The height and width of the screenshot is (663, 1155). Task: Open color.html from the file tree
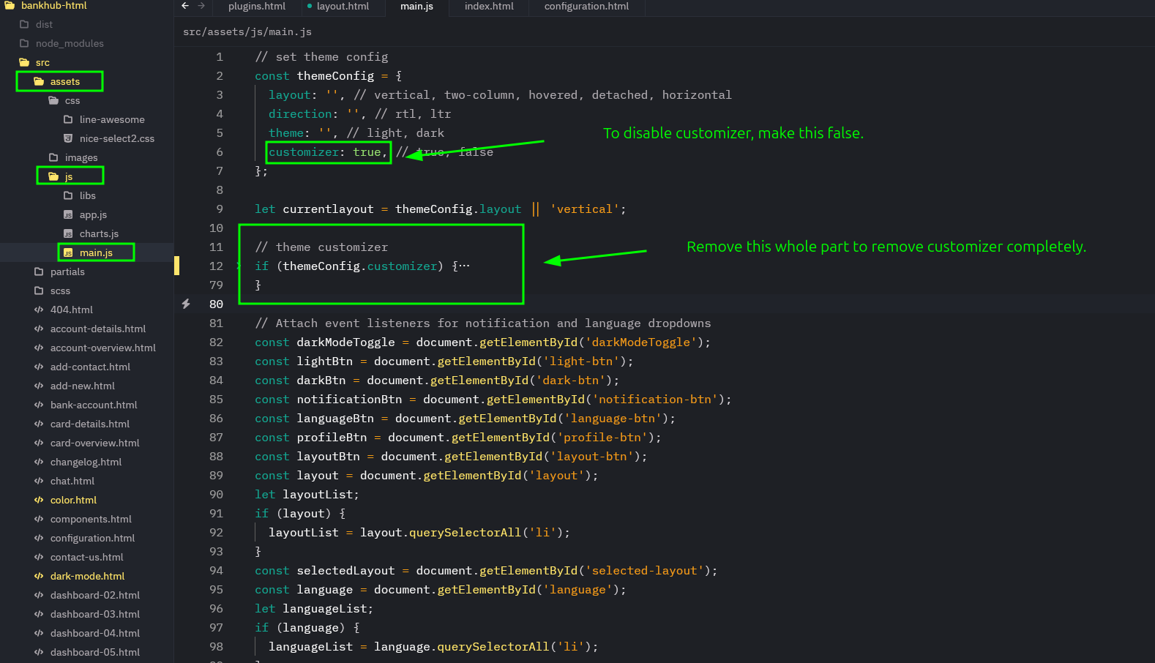[73, 500]
